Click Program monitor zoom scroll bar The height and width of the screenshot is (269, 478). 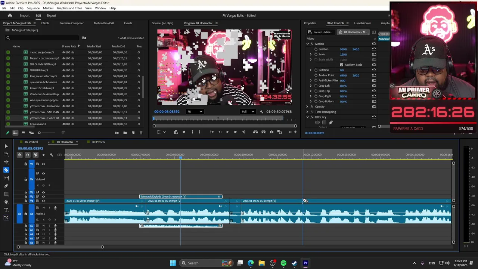coord(224,126)
